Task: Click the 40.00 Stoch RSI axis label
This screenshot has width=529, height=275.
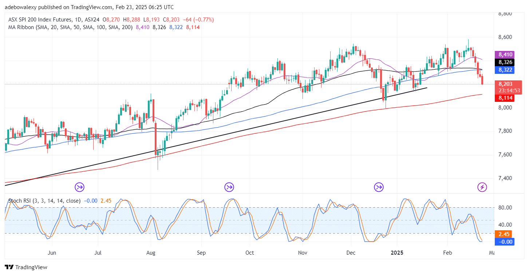Action: pyautogui.click(x=505, y=225)
